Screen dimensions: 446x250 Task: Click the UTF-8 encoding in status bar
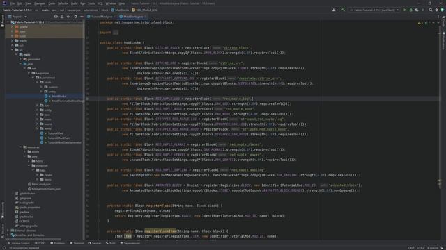(421, 248)
